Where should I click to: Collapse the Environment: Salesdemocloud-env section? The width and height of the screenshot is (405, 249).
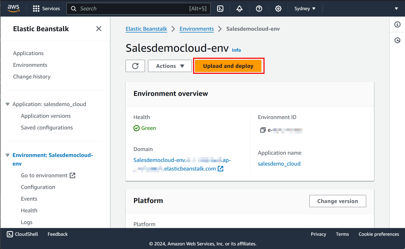8,155
